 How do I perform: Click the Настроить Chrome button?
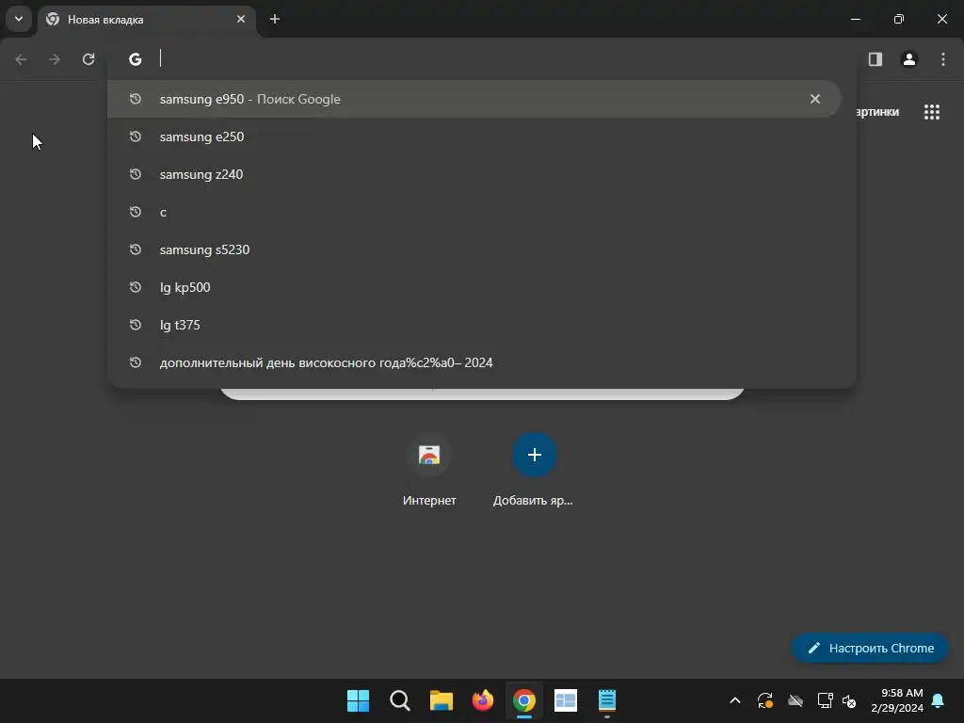pyautogui.click(x=870, y=648)
